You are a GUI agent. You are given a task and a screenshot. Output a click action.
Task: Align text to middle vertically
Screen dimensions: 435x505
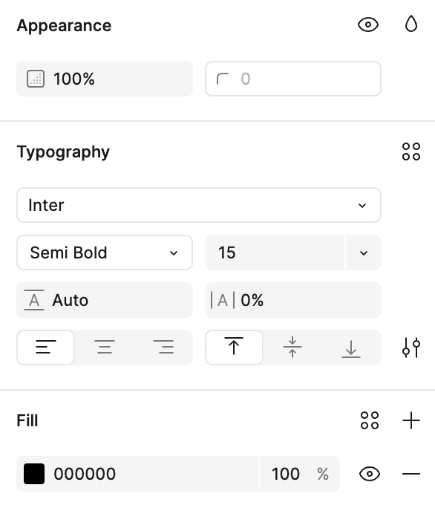[292, 348]
